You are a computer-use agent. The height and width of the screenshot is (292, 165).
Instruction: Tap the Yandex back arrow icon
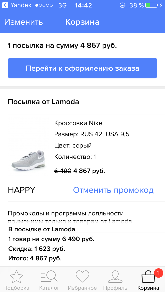[5, 5]
